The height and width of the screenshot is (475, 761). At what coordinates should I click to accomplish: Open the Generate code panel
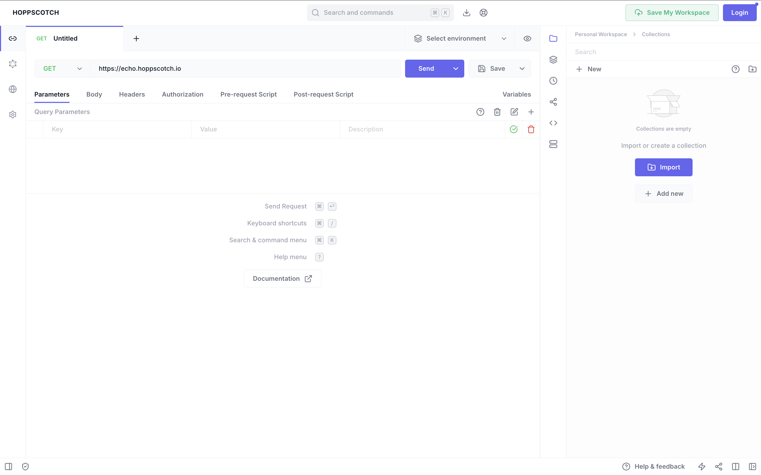(553, 123)
